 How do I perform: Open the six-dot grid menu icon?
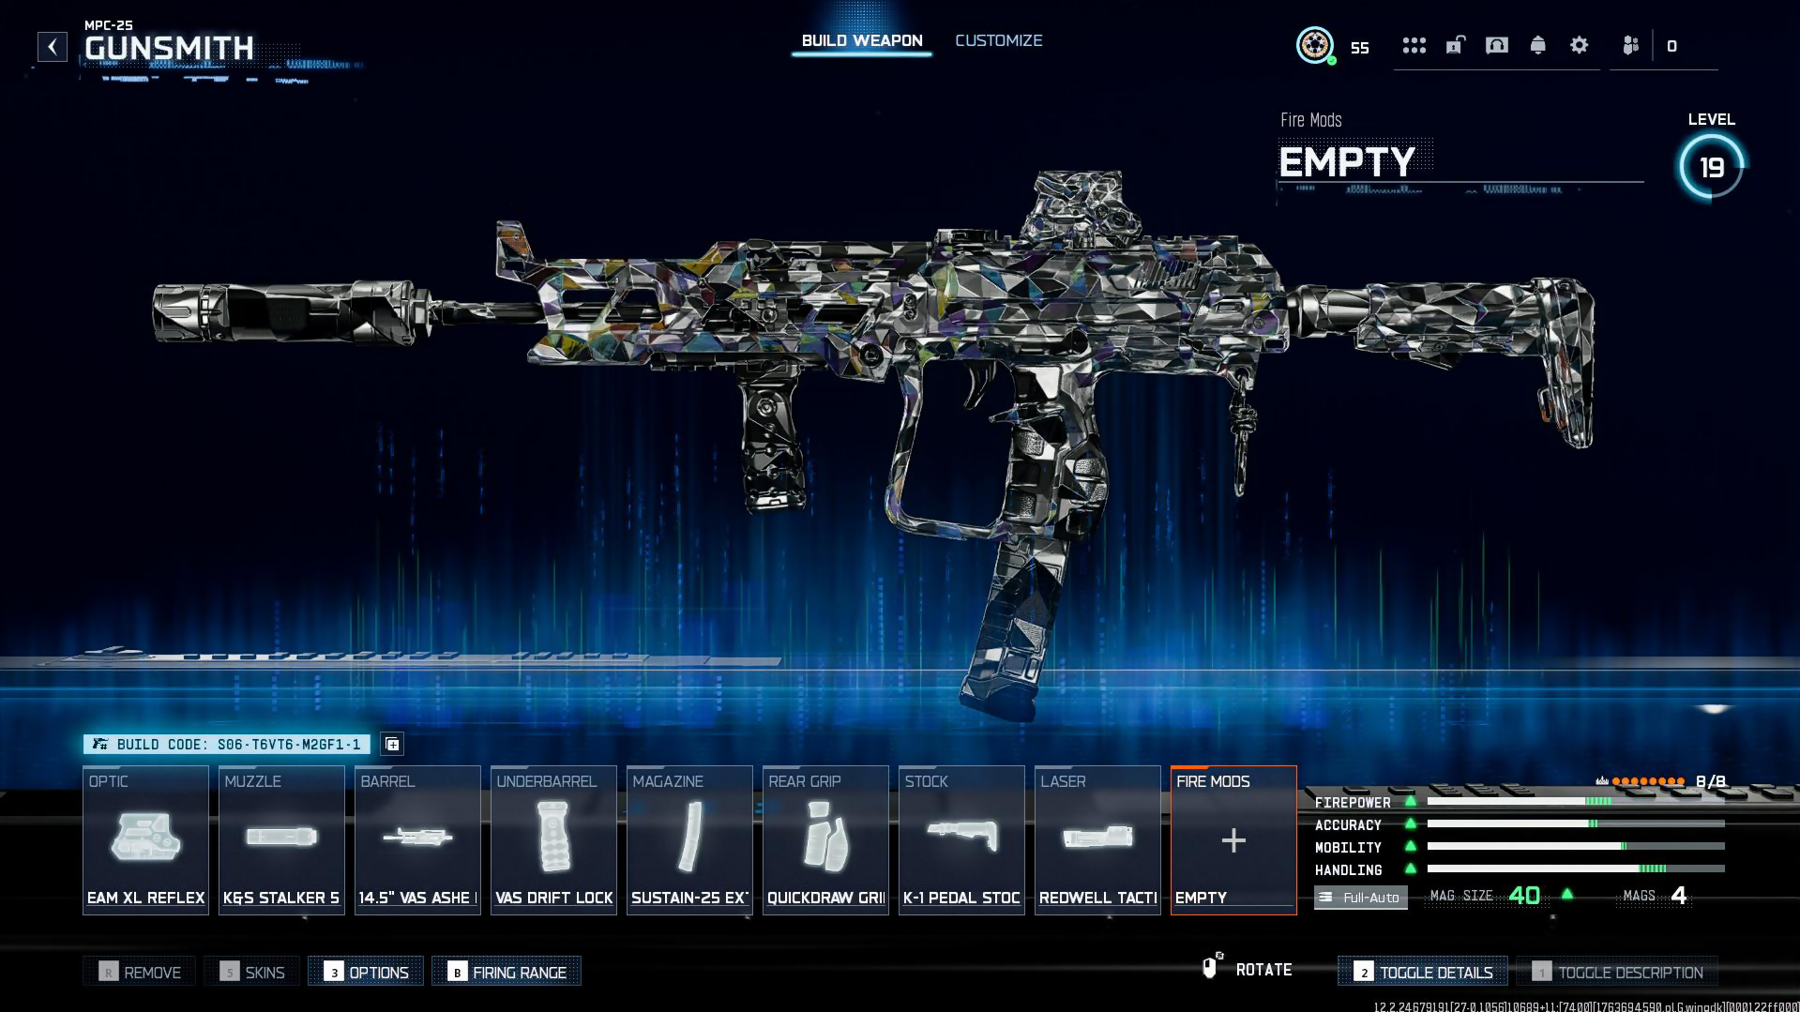pos(1414,45)
